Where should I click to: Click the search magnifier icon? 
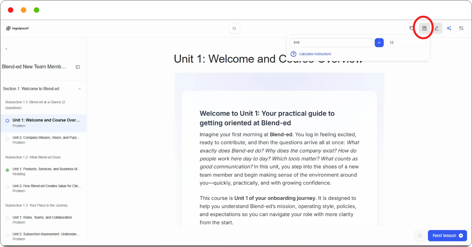pos(234,28)
